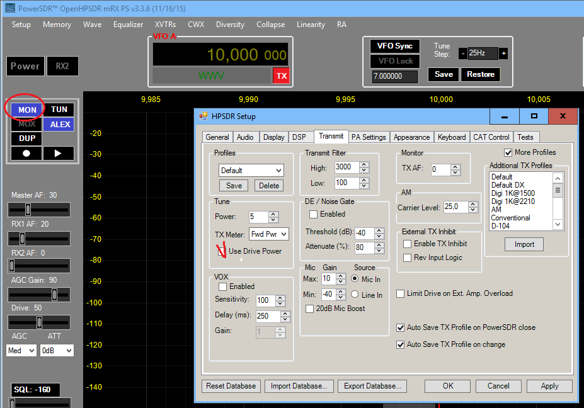Enable the DE / Noise Gate checkbox
Image resolution: width=584 pixels, height=408 pixels.
313,215
